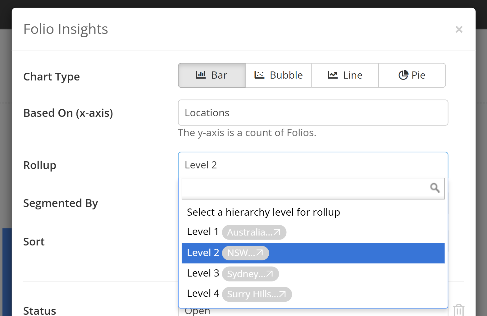Viewport: 487px width, 316px height.
Task: Open the NSW hierarchy tag link
Action: (x=245, y=253)
